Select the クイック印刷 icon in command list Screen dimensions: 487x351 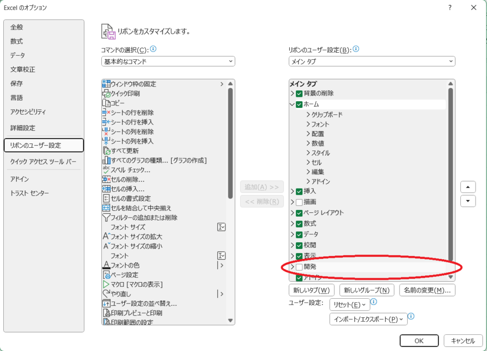coord(106,94)
